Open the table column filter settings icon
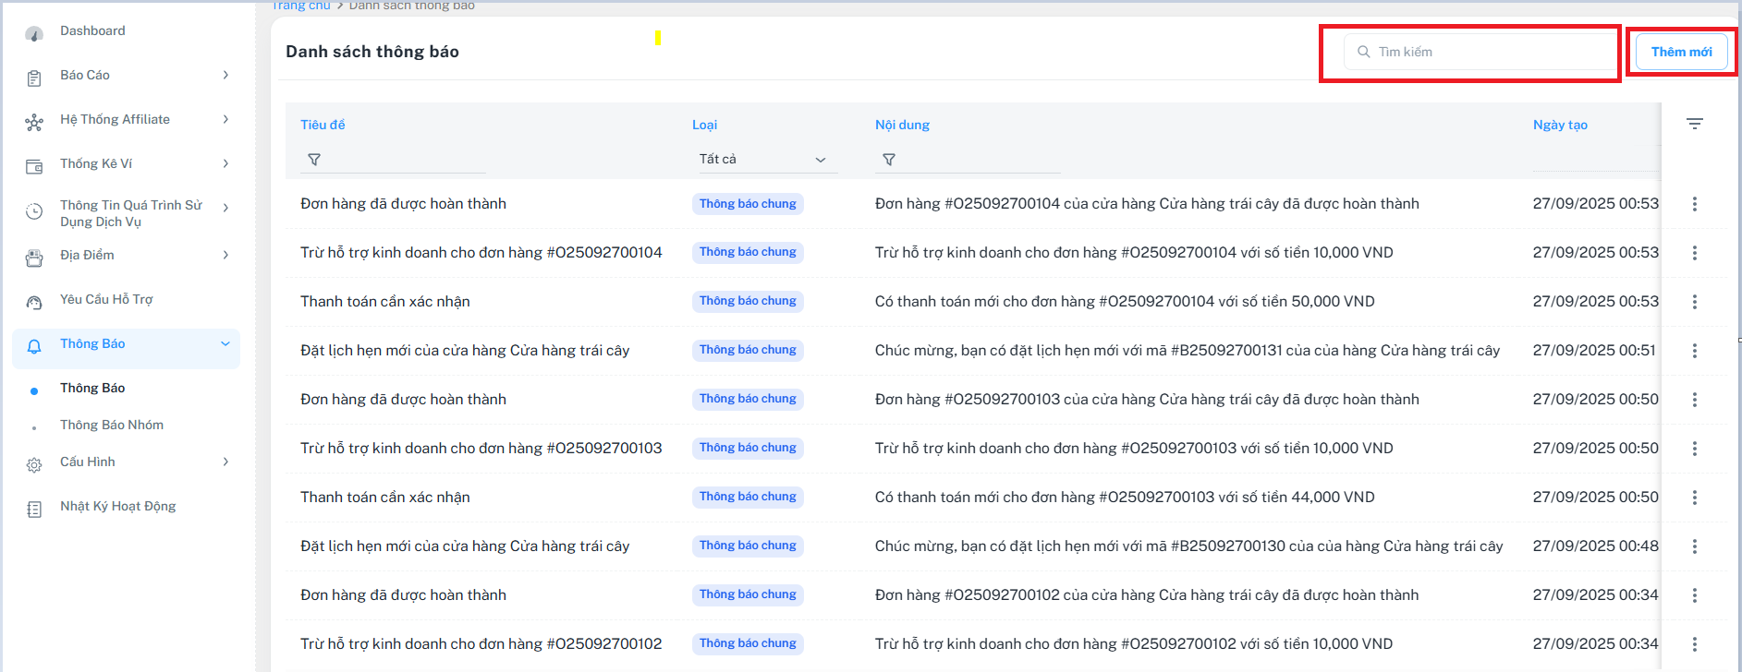The height and width of the screenshot is (672, 1742). click(1694, 124)
